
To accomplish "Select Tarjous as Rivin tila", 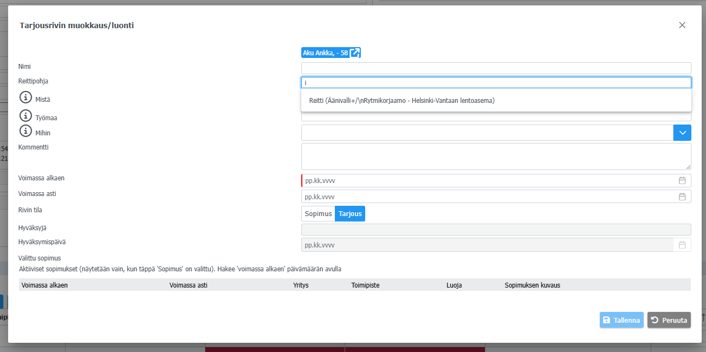I will pyautogui.click(x=350, y=214).
